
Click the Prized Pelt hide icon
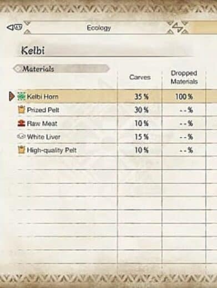[21, 110]
